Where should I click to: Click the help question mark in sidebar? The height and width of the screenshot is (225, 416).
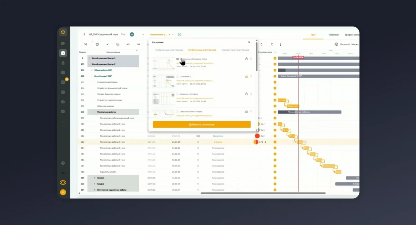pos(63,163)
